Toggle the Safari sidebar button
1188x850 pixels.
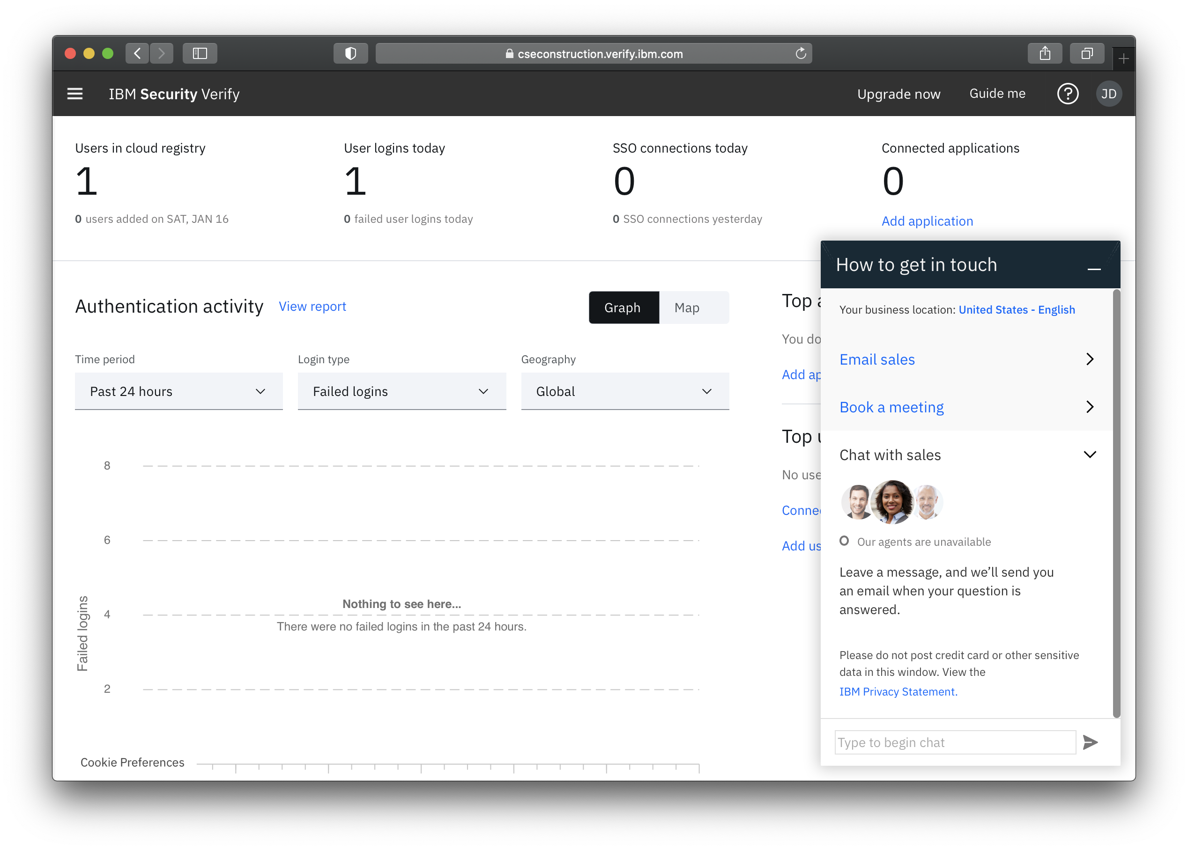point(200,53)
